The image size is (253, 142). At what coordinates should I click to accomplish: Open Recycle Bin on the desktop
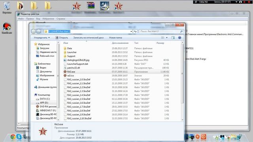(x=7, y=8)
